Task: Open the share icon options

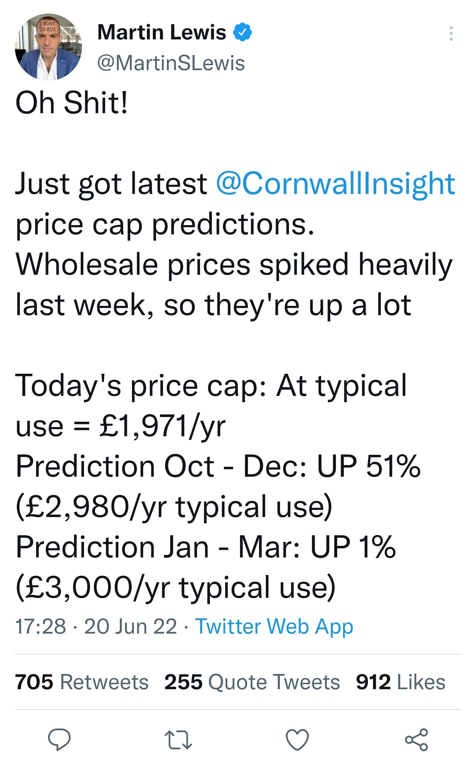Action: (x=416, y=739)
